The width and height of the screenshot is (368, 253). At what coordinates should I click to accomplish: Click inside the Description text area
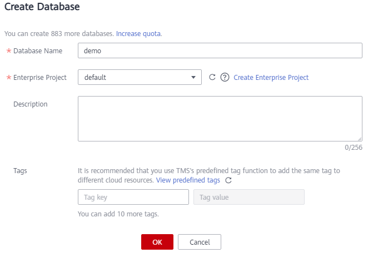220,119
